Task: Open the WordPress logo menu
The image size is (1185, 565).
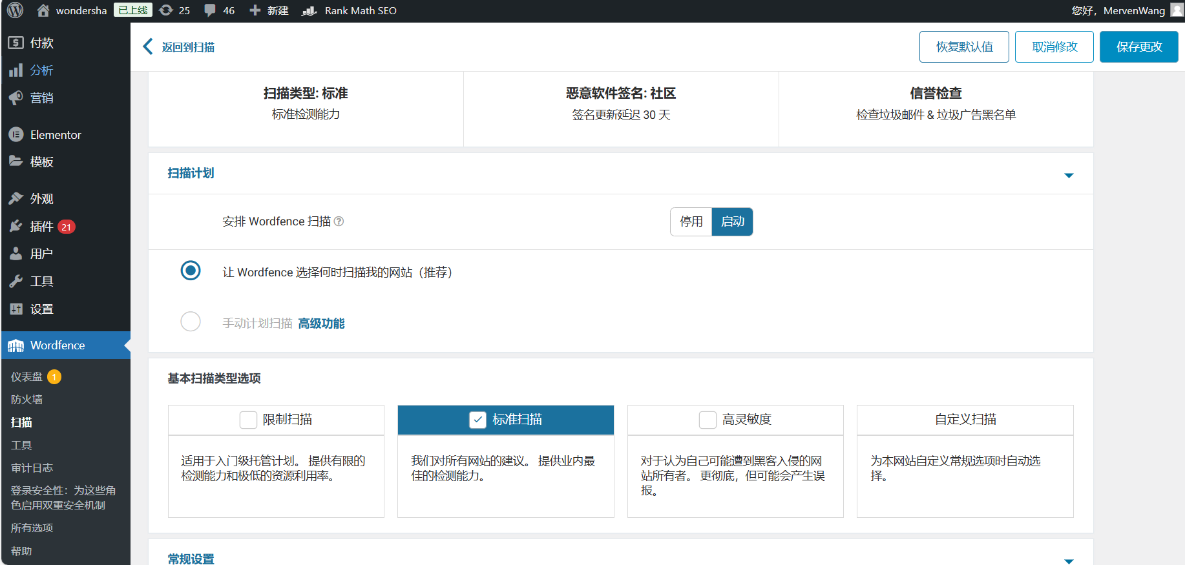Action: pyautogui.click(x=15, y=10)
